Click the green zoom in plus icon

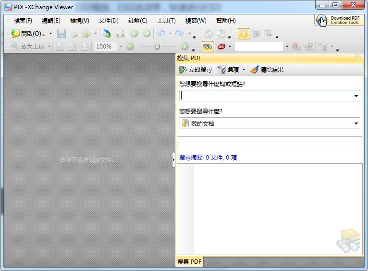tap(184, 47)
